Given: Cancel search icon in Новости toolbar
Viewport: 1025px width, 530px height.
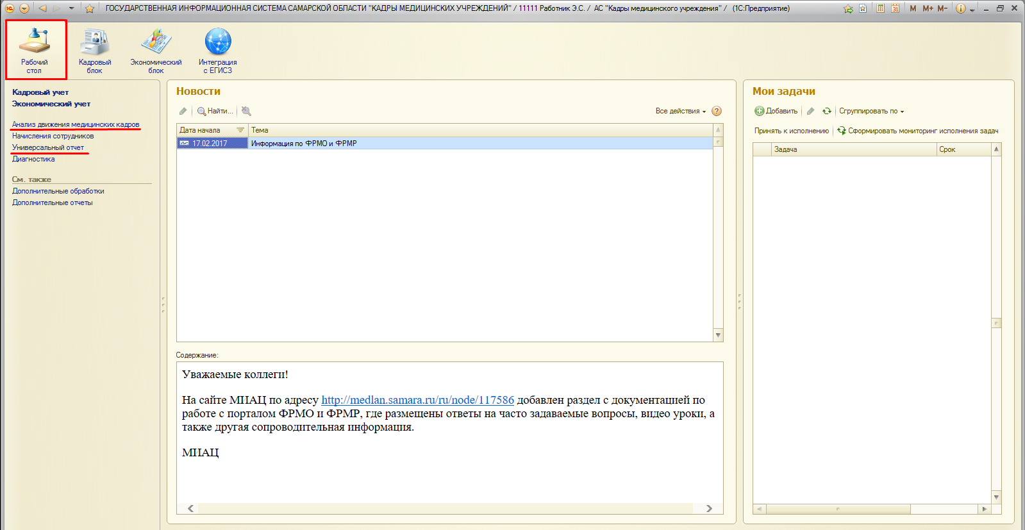Looking at the screenshot, I should (x=246, y=111).
